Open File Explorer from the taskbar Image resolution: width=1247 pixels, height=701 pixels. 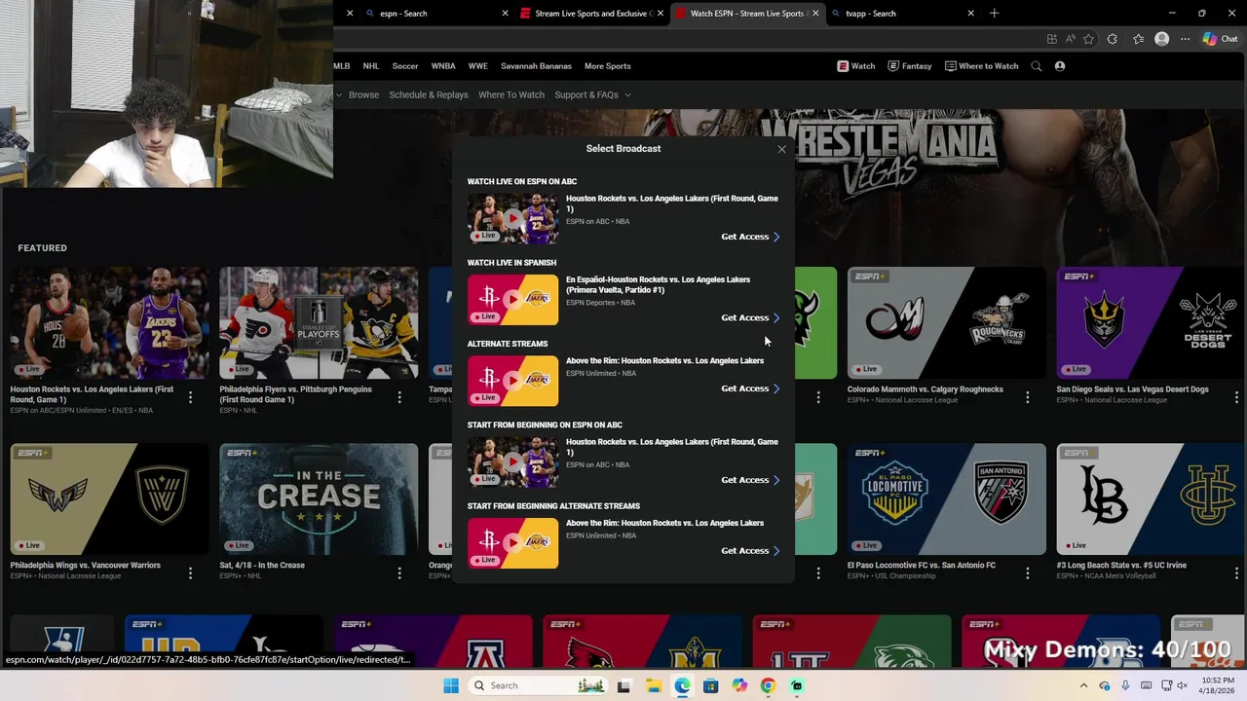click(653, 685)
